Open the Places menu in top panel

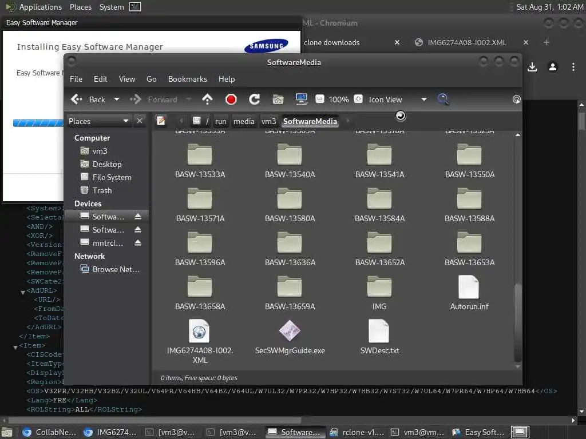pyautogui.click(x=80, y=7)
